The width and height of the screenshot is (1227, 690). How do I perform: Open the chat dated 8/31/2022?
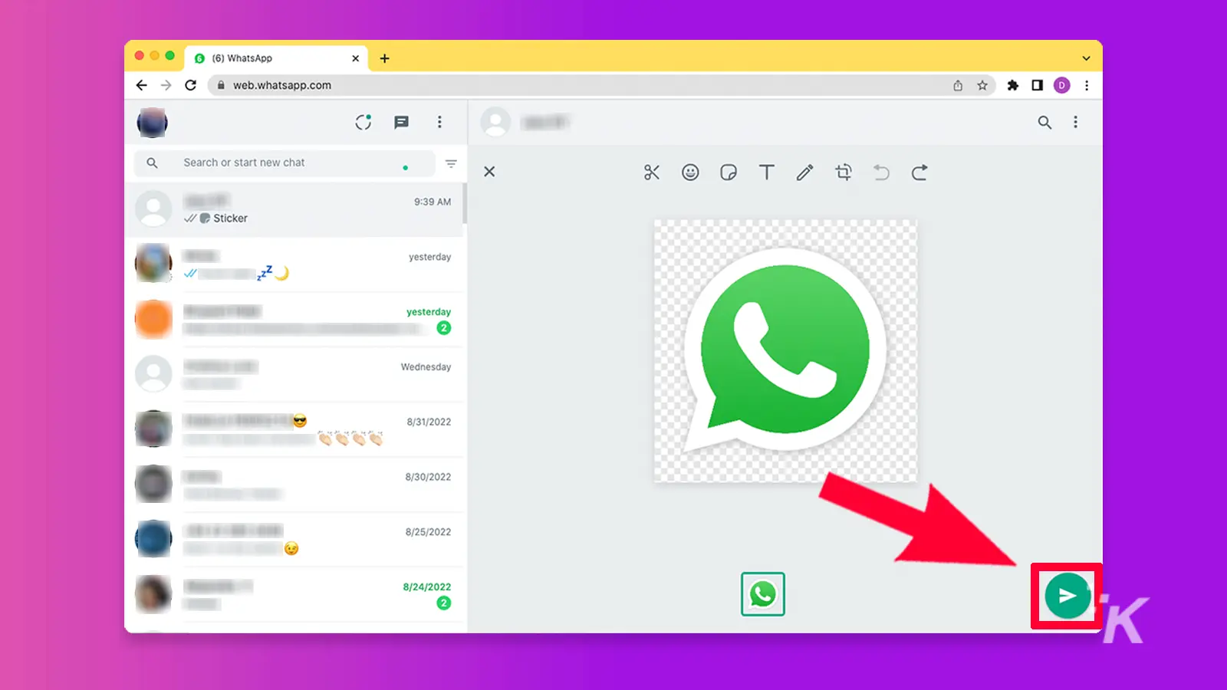(295, 429)
